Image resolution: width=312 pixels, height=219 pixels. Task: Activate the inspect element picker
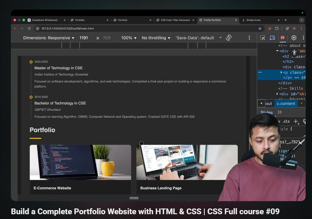click(x=263, y=38)
